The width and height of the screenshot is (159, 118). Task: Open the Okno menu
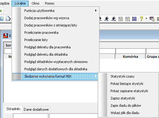pos(36,3)
